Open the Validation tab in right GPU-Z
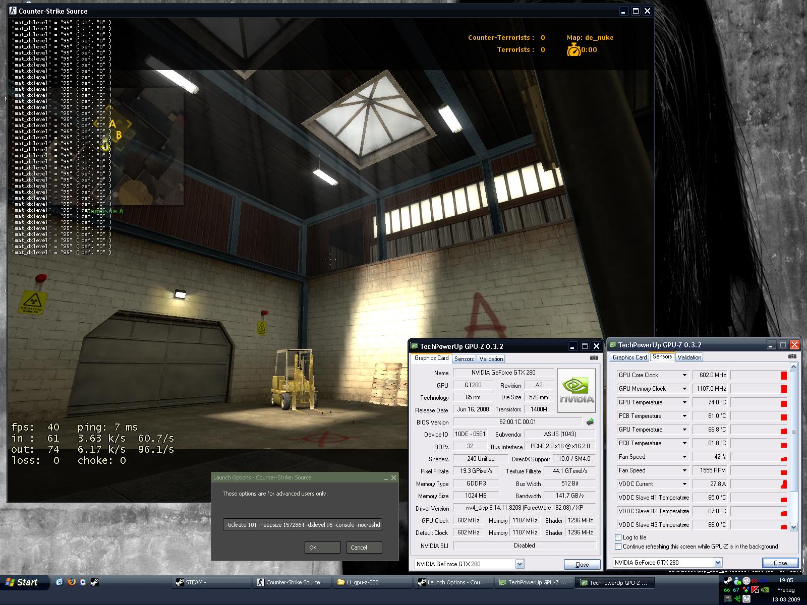This screenshot has width=807, height=605. click(689, 357)
